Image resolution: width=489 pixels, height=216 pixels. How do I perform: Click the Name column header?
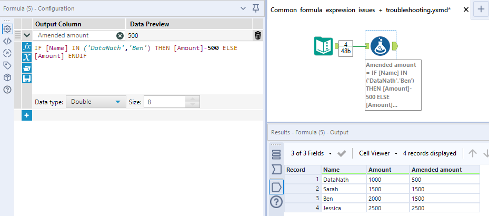pos(344,170)
